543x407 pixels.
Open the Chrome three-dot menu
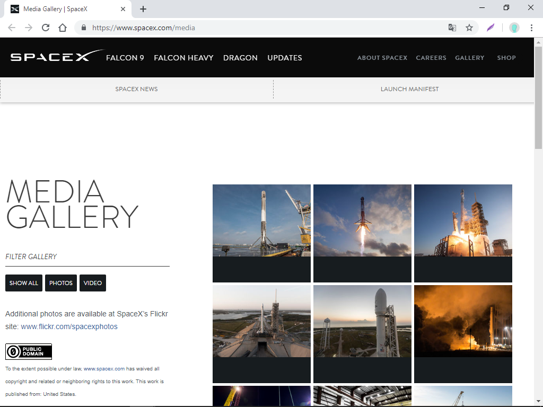(531, 28)
